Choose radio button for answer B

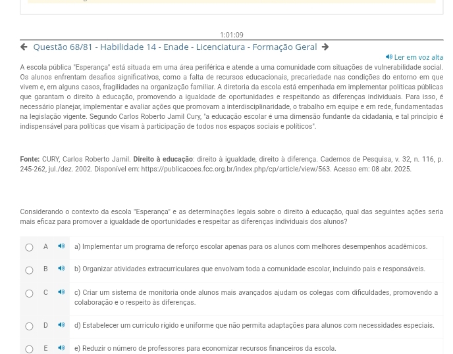(29, 270)
